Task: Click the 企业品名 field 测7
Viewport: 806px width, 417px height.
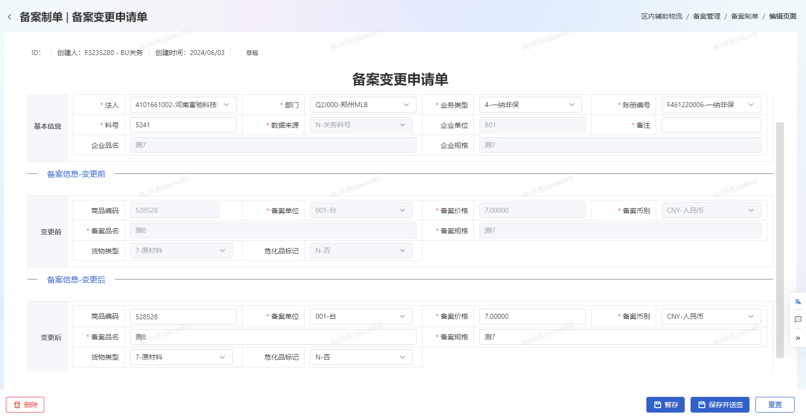Action: [273, 145]
